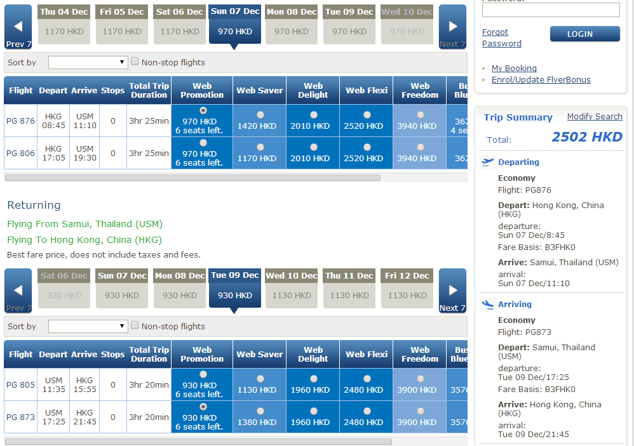Select the Mon 08 Dec departing date tab

click(x=292, y=25)
